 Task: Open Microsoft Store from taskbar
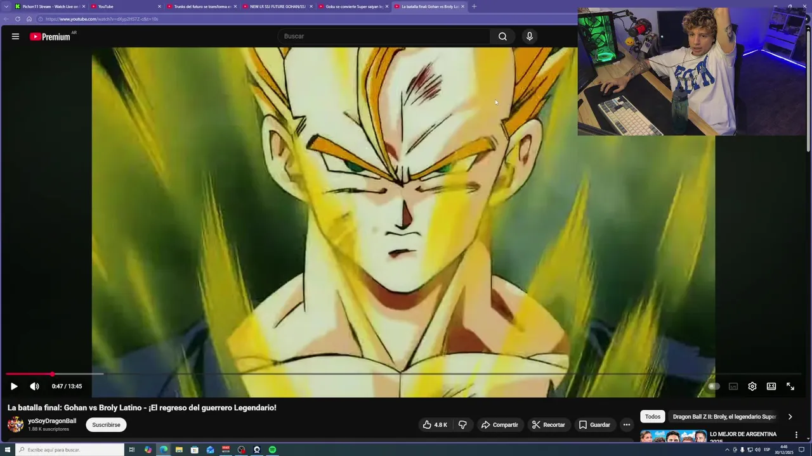[195, 450]
